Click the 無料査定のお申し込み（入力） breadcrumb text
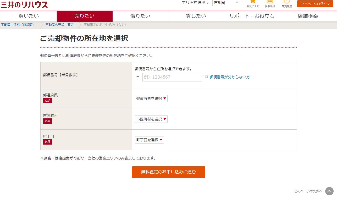This screenshot has width=337, height=198. coord(105,25)
